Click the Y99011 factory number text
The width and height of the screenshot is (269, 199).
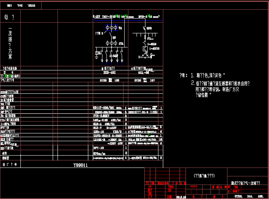81,165
